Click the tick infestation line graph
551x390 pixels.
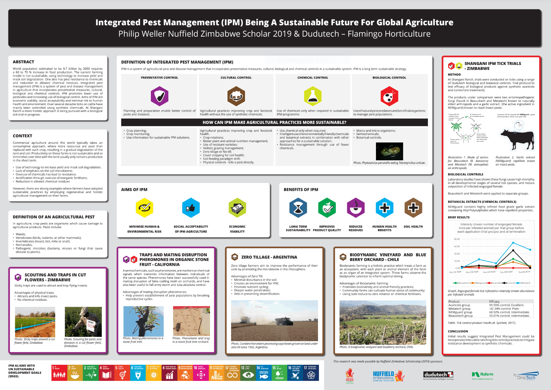click(491, 256)
